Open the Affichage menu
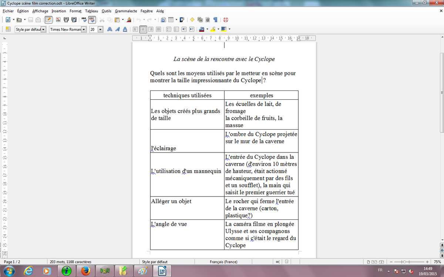Image resolution: width=444 pixels, height=277 pixels. [40, 11]
